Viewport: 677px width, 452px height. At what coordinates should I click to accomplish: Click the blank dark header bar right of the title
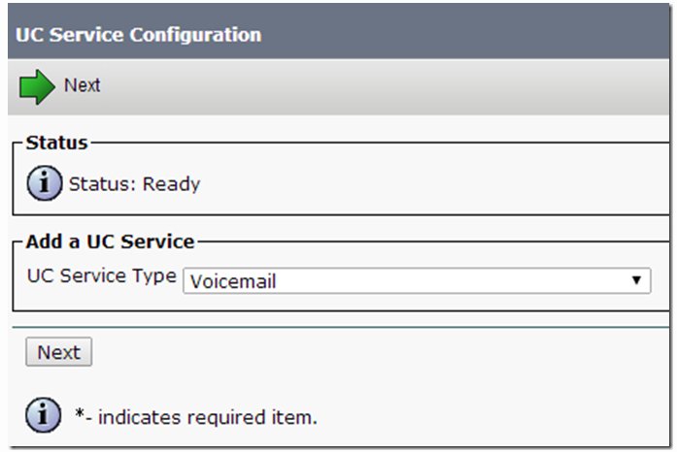point(466,32)
